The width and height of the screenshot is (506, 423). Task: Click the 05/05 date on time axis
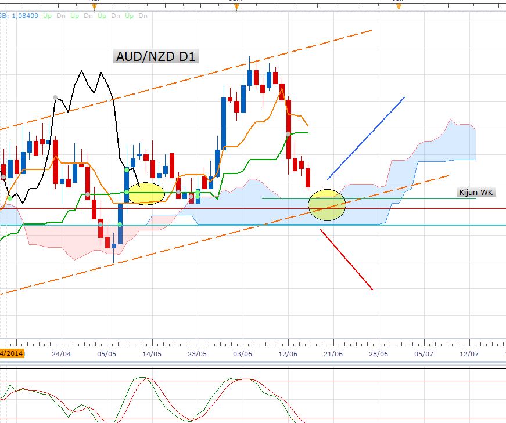click(x=106, y=354)
